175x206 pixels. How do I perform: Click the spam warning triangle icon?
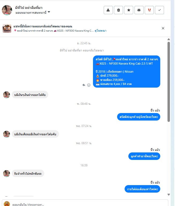108,10
